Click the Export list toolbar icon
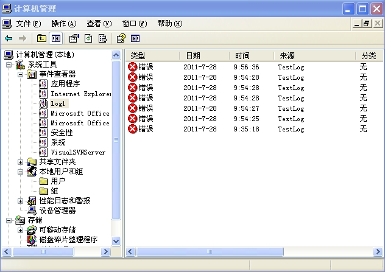The height and width of the screenshot is (272, 385). pyautogui.click(x=102, y=38)
